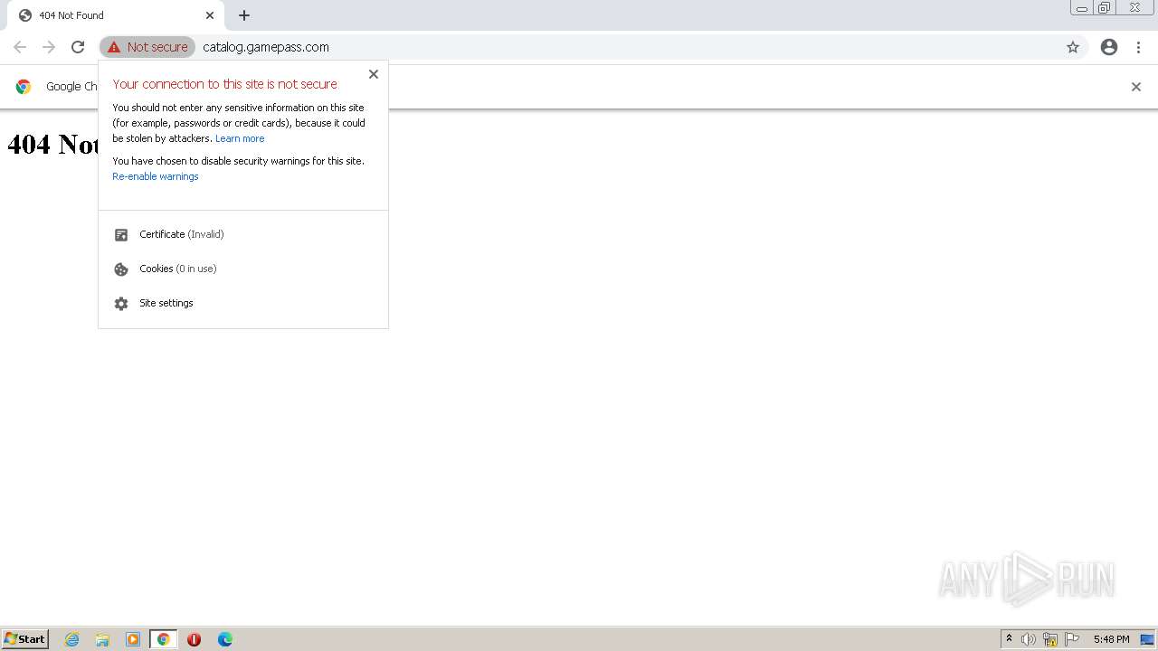Viewport: 1158px width, 651px height.
Task: Show hidden tray icons arrow
Action: click(x=1009, y=639)
